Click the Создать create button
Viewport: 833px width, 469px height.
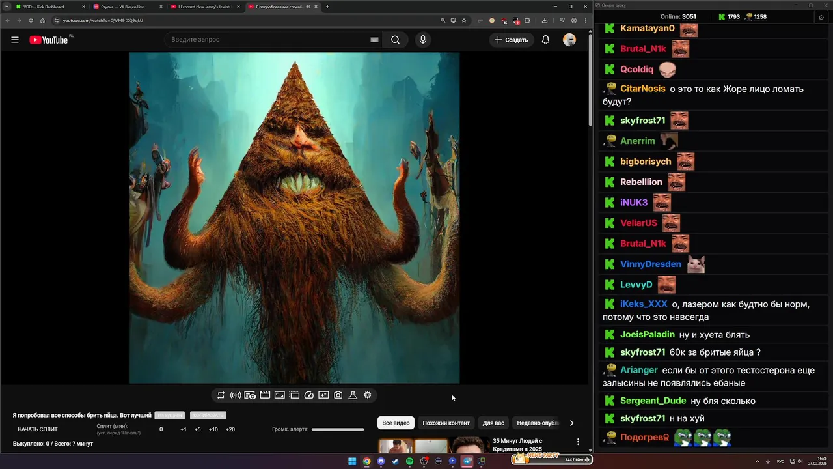512,40
